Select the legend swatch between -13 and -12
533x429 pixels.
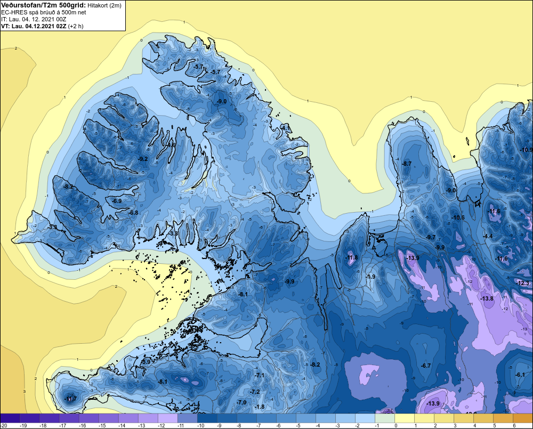click(x=148, y=418)
